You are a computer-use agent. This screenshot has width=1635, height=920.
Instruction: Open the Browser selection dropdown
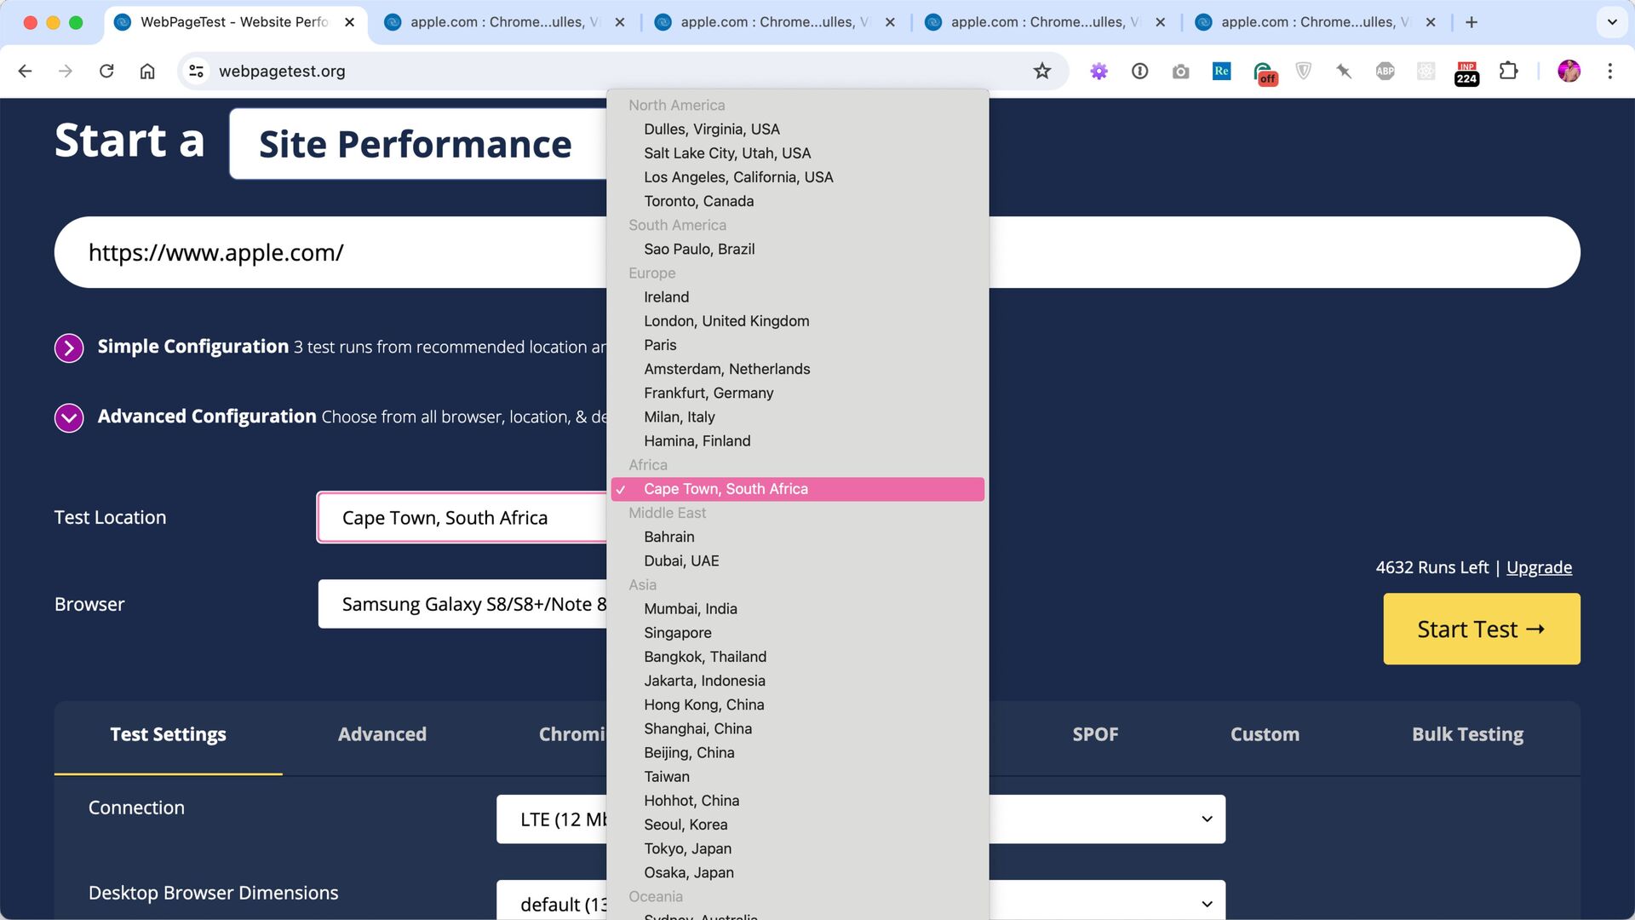(462, 604)
